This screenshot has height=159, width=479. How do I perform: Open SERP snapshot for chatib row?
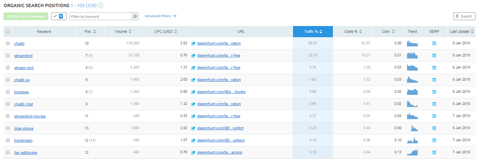pos(434,43)
